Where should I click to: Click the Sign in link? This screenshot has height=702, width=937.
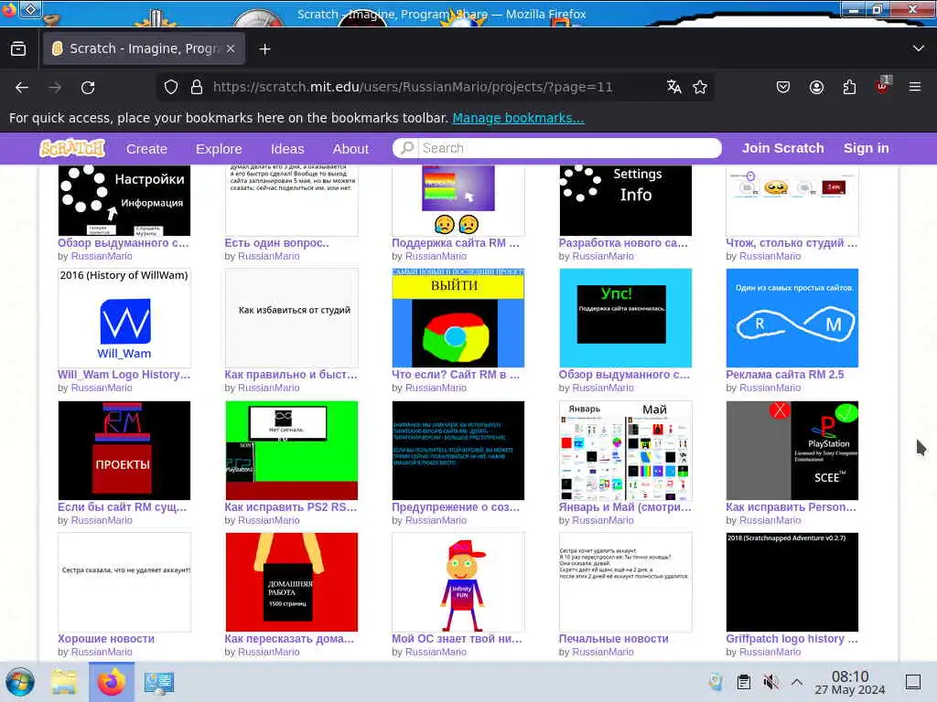click(x=866, y=148)
